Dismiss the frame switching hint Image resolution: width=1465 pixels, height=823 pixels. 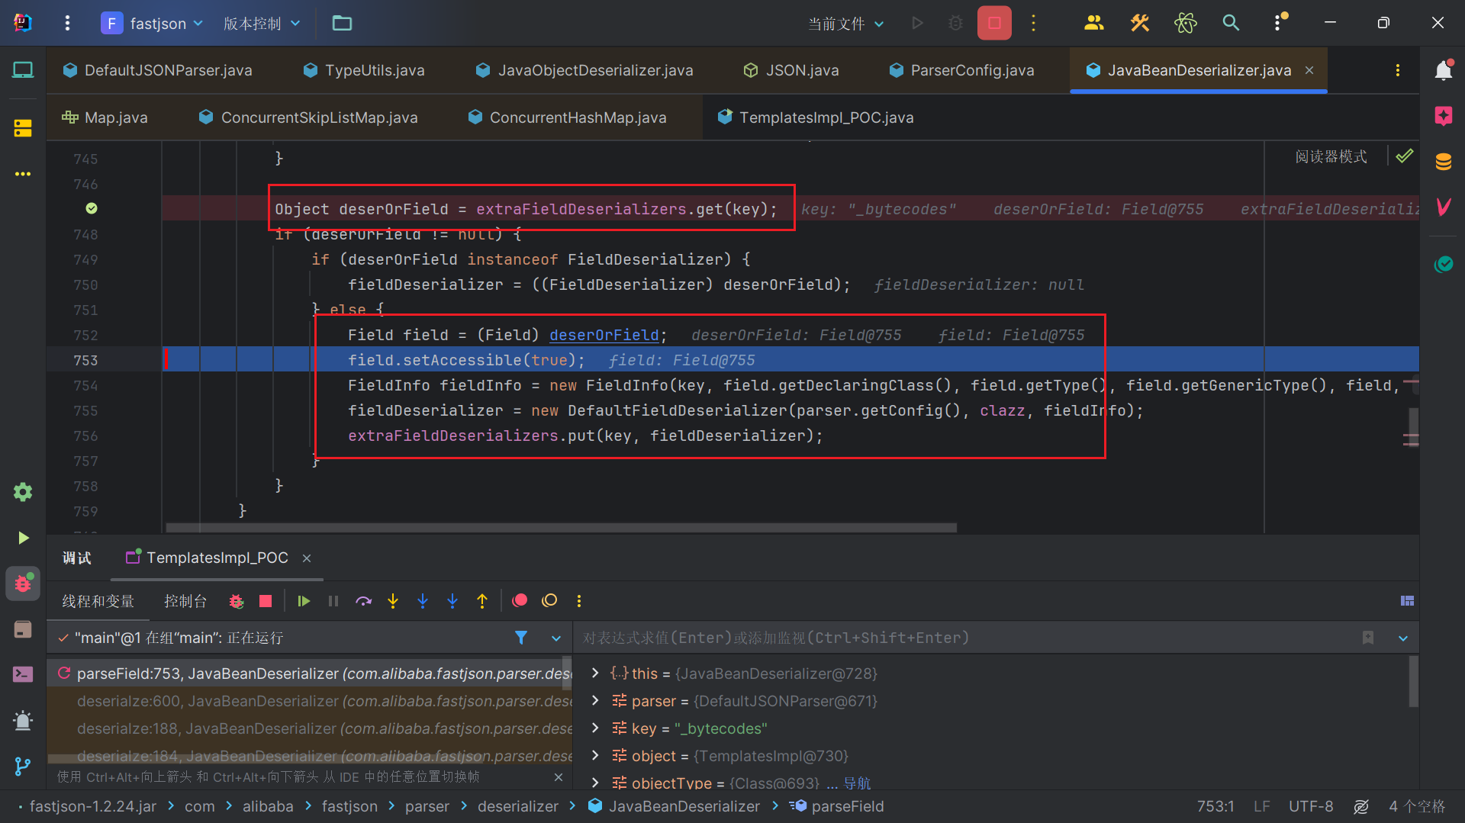pyautogui.click(x=559, y=777)
